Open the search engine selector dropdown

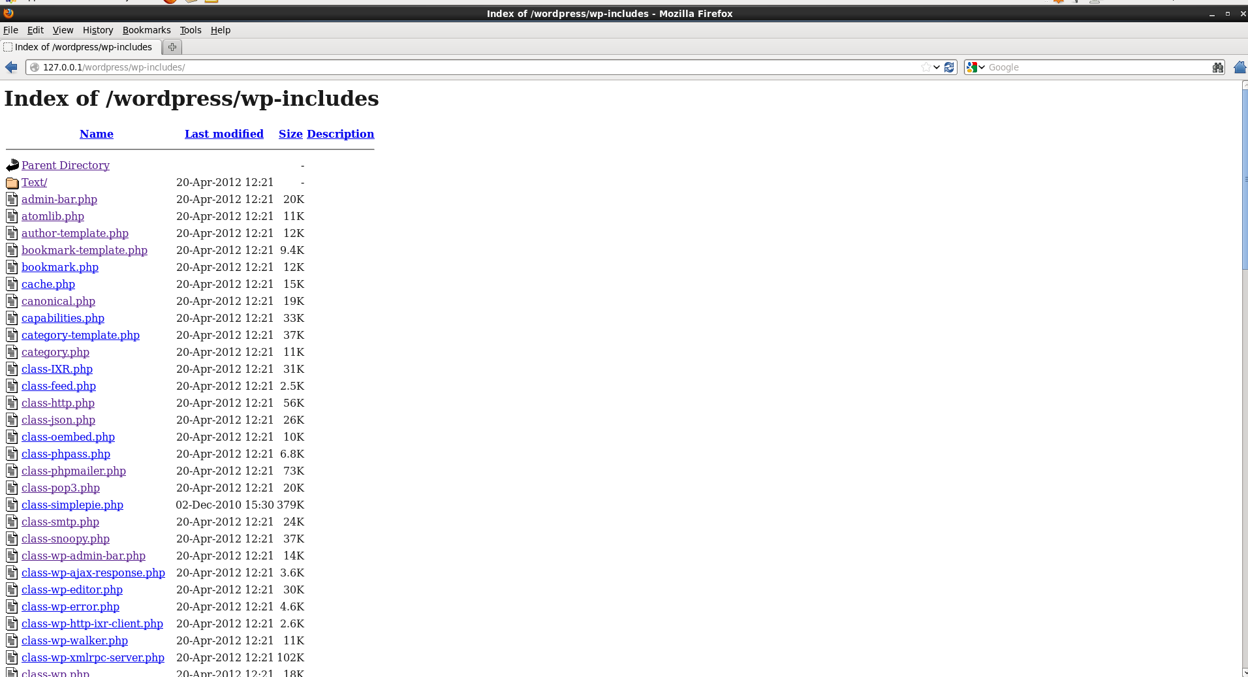coord(982,67)
